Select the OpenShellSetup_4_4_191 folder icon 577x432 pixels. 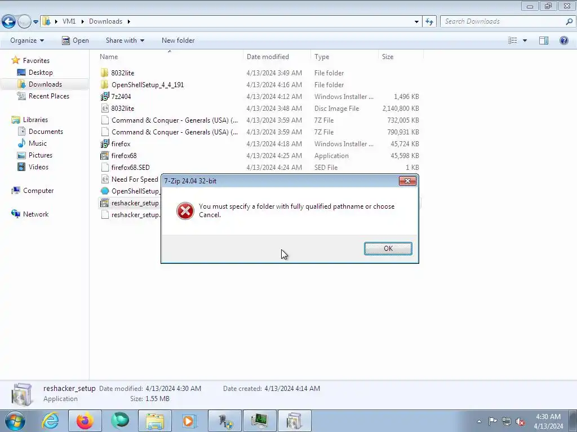(105, 84)
